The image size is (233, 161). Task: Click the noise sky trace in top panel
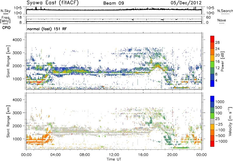click(114, 10)
